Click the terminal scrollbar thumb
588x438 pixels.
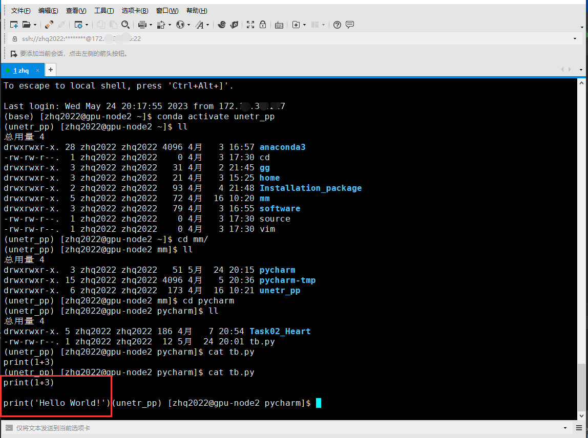[581, 387]
